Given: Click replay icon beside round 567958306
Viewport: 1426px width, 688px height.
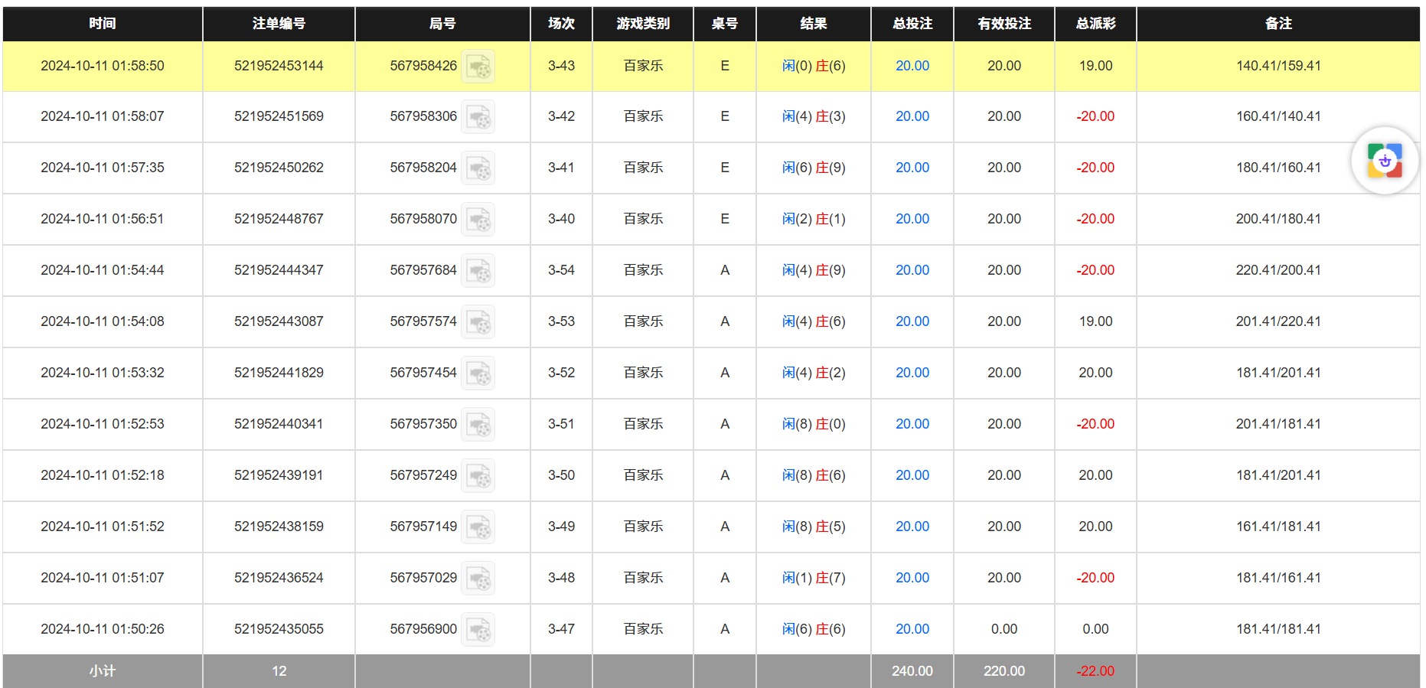Looking at the screenshot, I should 478,117.
